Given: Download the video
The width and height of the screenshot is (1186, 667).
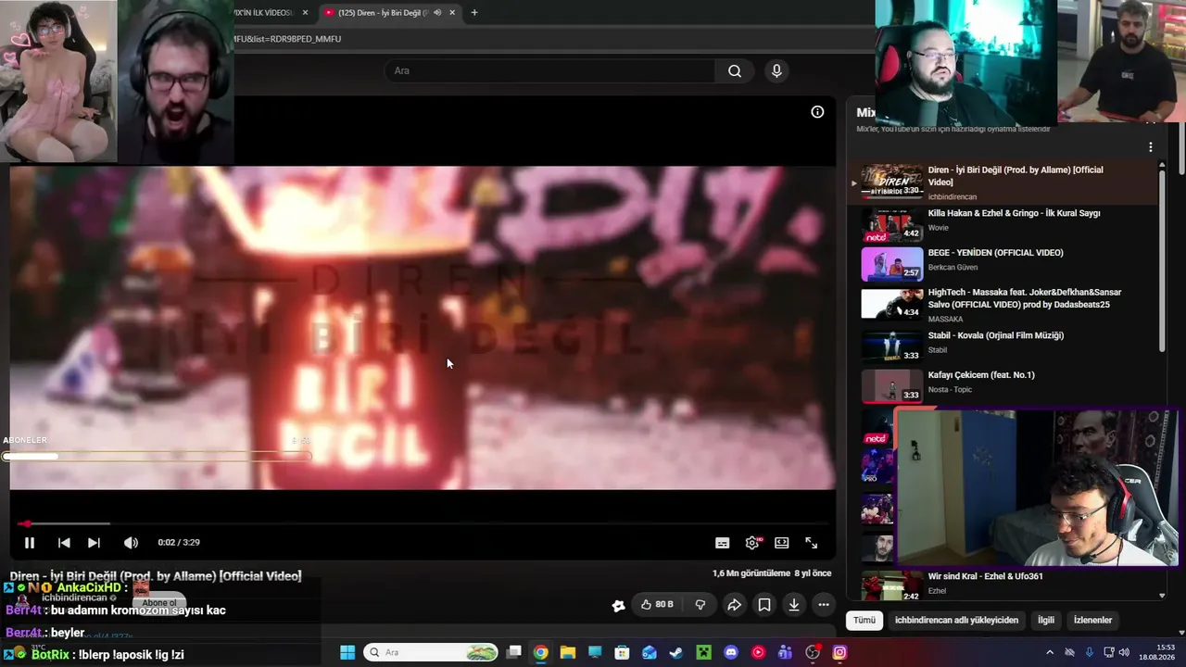Looking at the screenshot, I should coord(794,605).
